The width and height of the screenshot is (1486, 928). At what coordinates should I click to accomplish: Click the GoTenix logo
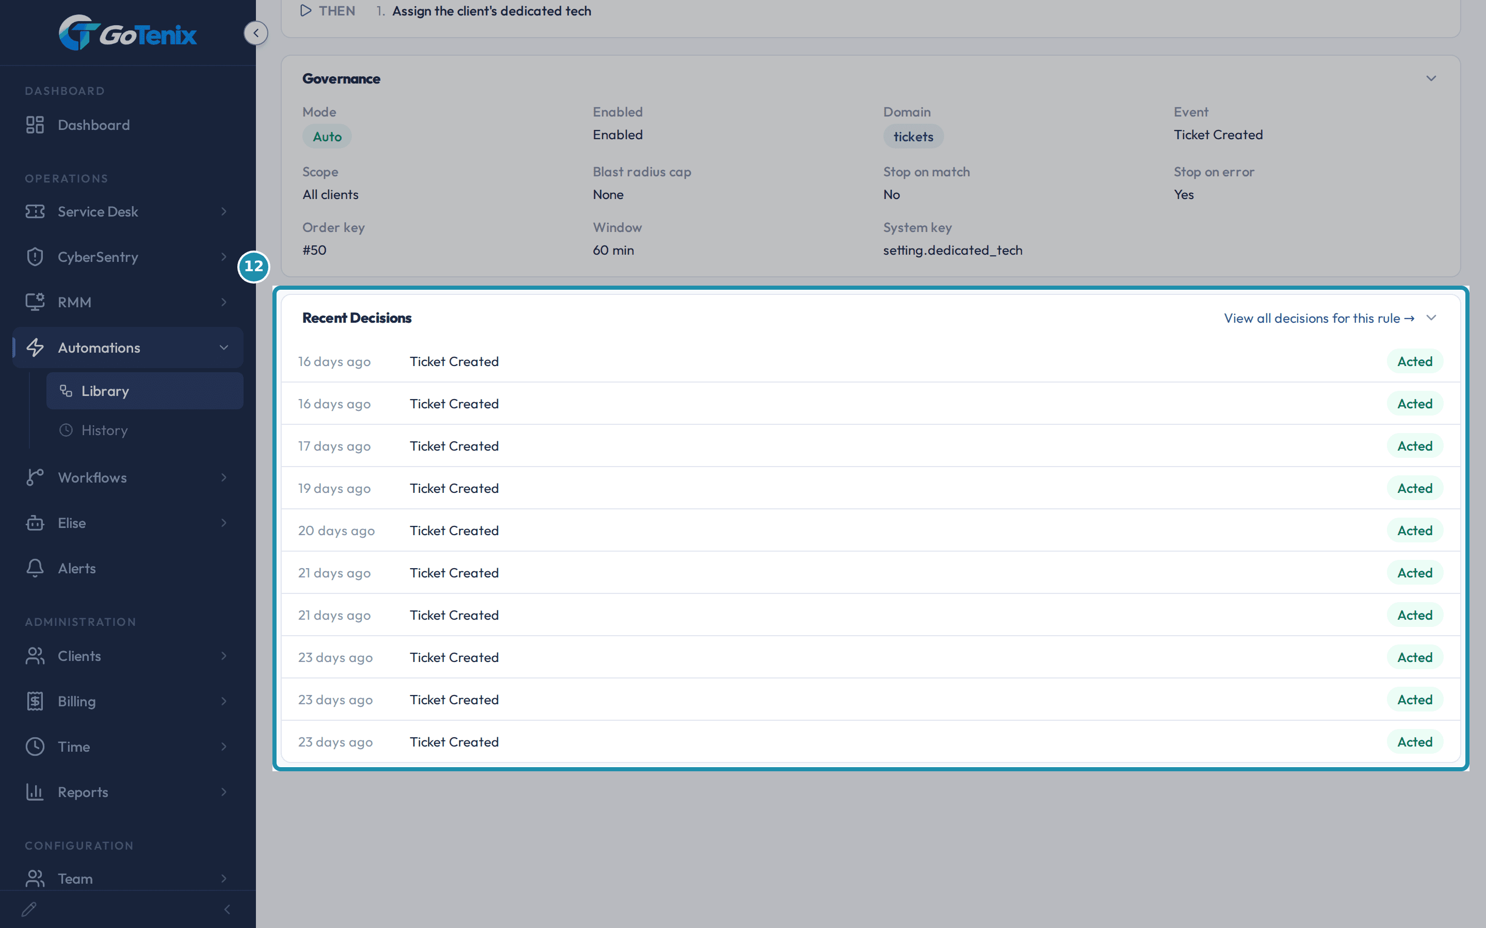(128, 33)
